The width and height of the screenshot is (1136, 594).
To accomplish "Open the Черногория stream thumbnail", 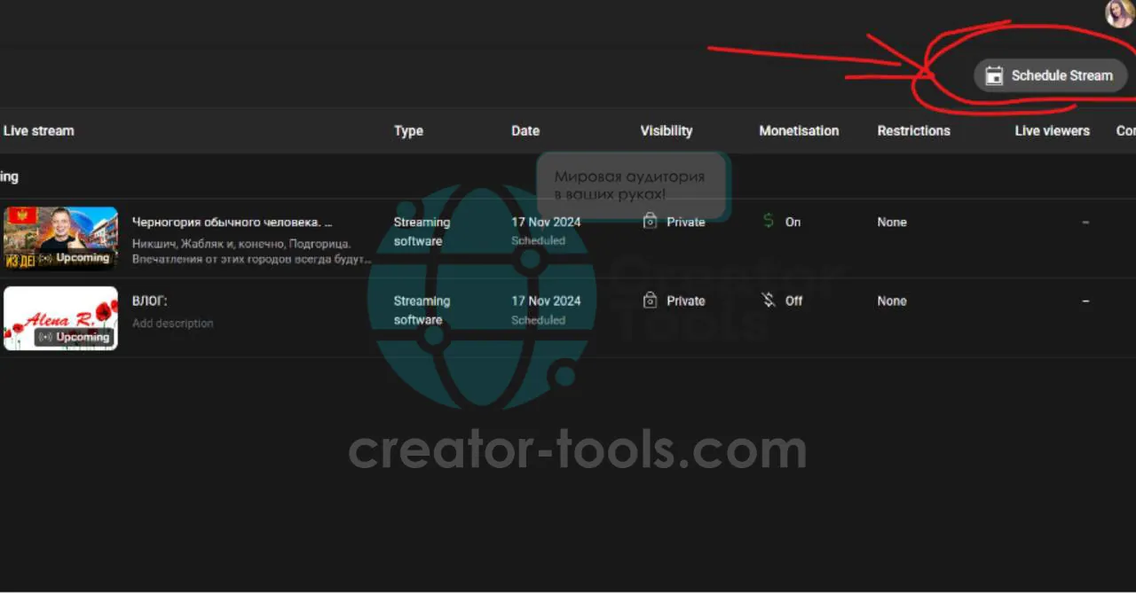I will click(60, 239).
